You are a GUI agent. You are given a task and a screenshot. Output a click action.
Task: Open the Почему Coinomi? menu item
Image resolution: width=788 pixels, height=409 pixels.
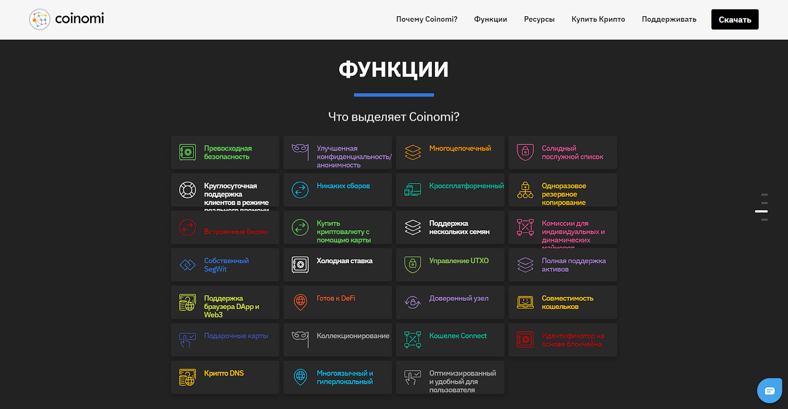(427, 19)
